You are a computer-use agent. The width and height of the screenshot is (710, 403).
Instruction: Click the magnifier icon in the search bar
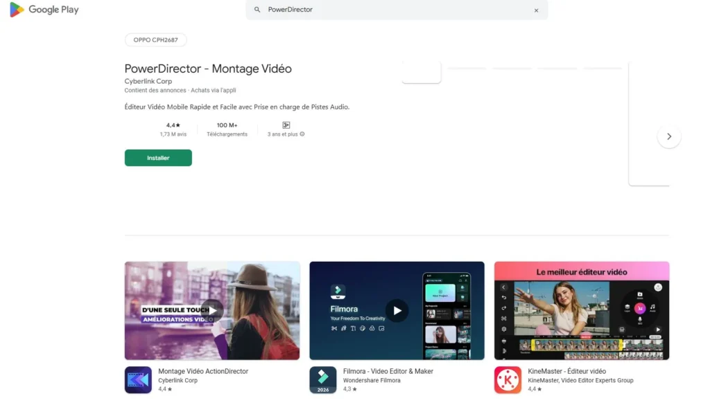(x=257, y=10)
